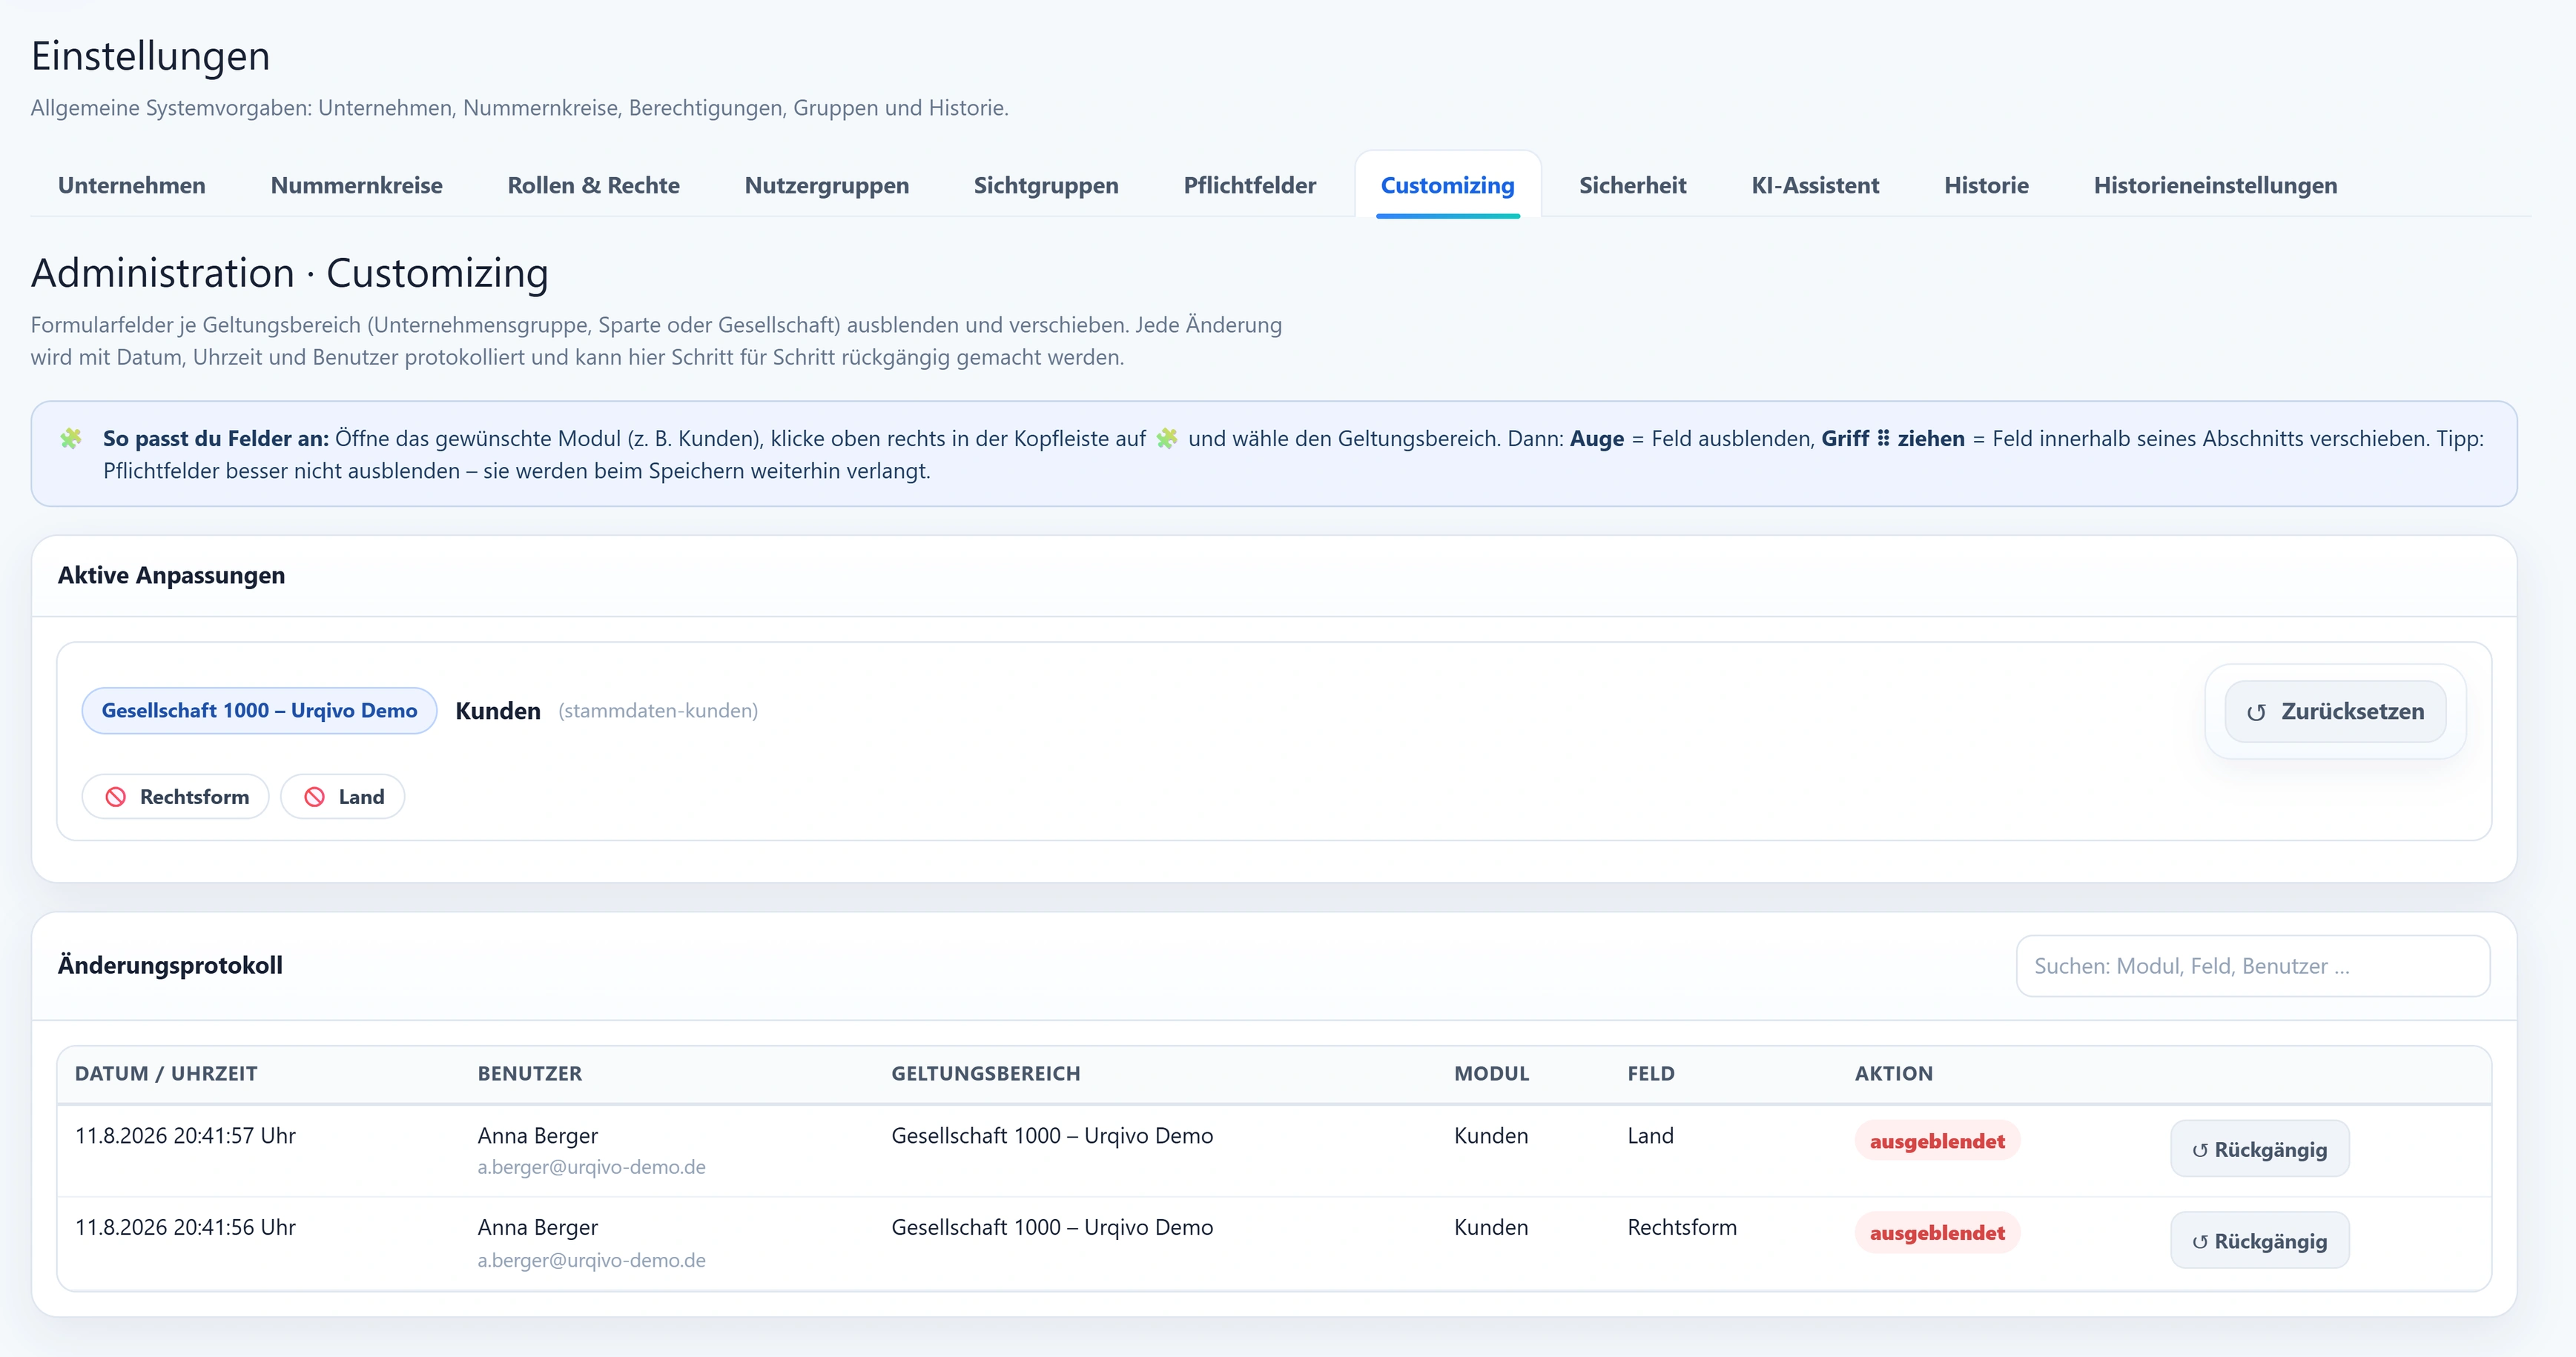Click the drag-handle grip icon in the hint text
The image size is (2576, 1357).
click(x=1883, y=438)
